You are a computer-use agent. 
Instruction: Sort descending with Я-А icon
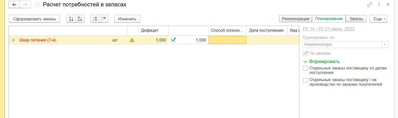pos(80,19)
